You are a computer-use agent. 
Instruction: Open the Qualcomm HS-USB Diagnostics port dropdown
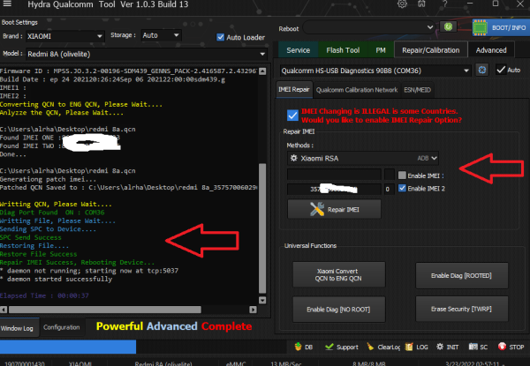pos(375,71)
